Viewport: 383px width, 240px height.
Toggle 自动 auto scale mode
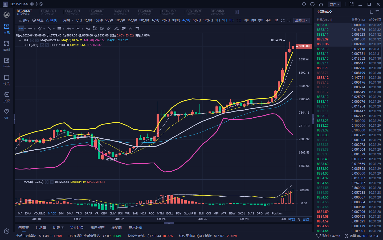pyautogui.click(x=306, y=220)
